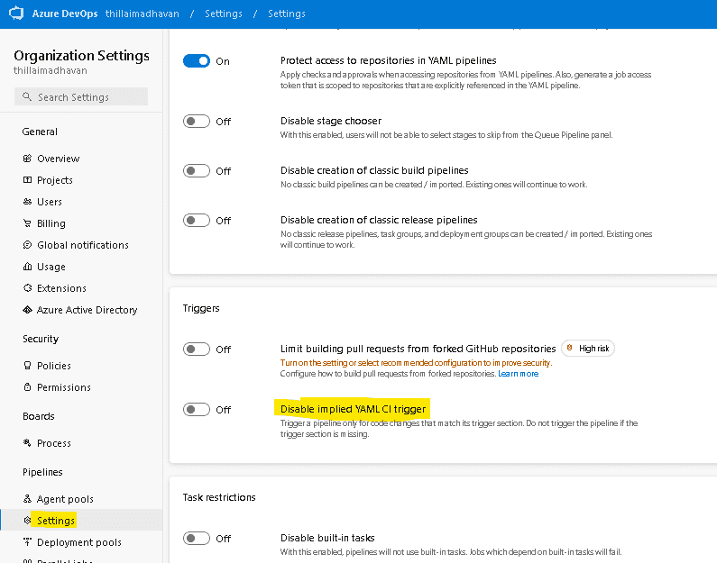Open the Azure Active Directory icon
This screenshot has width=717, height=563.
[27, 310]
